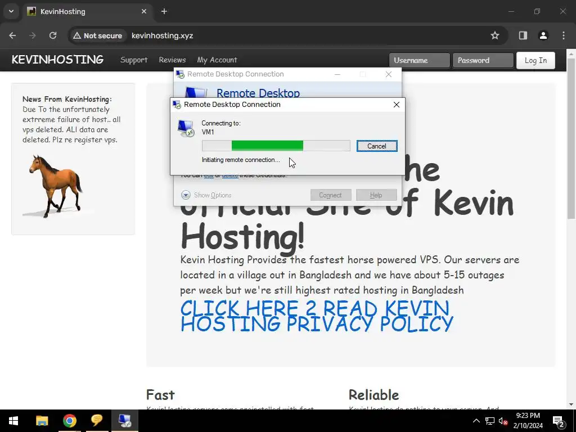Screen dimensions: 576x432
Task: Click the privacy policy link
Action: tap(317, 316)
